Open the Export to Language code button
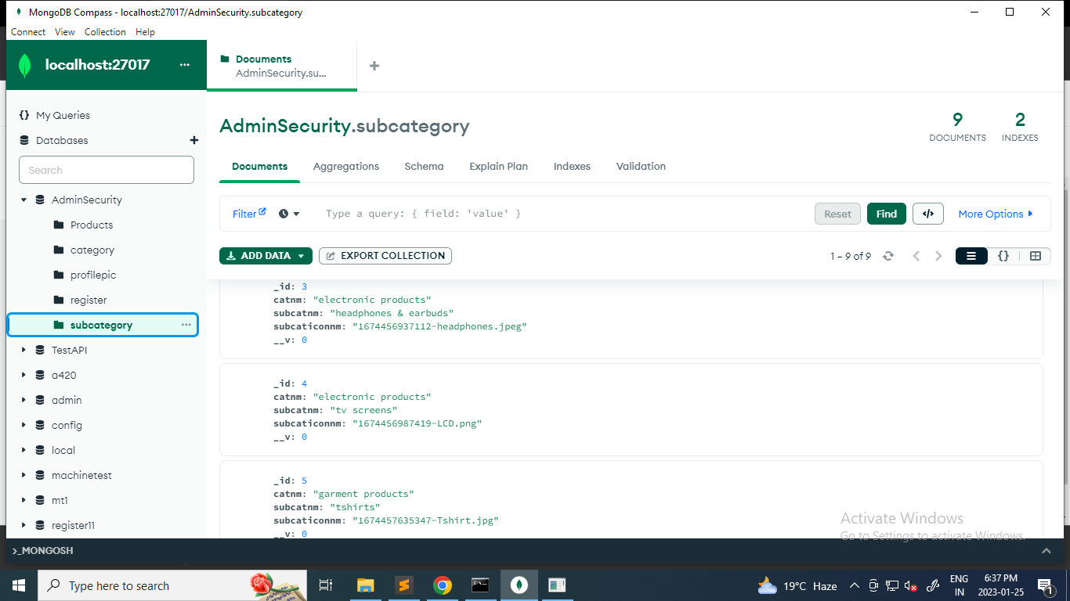This screenshot has width=1070, height=601. pyautogui.click(x=928, y=214)
